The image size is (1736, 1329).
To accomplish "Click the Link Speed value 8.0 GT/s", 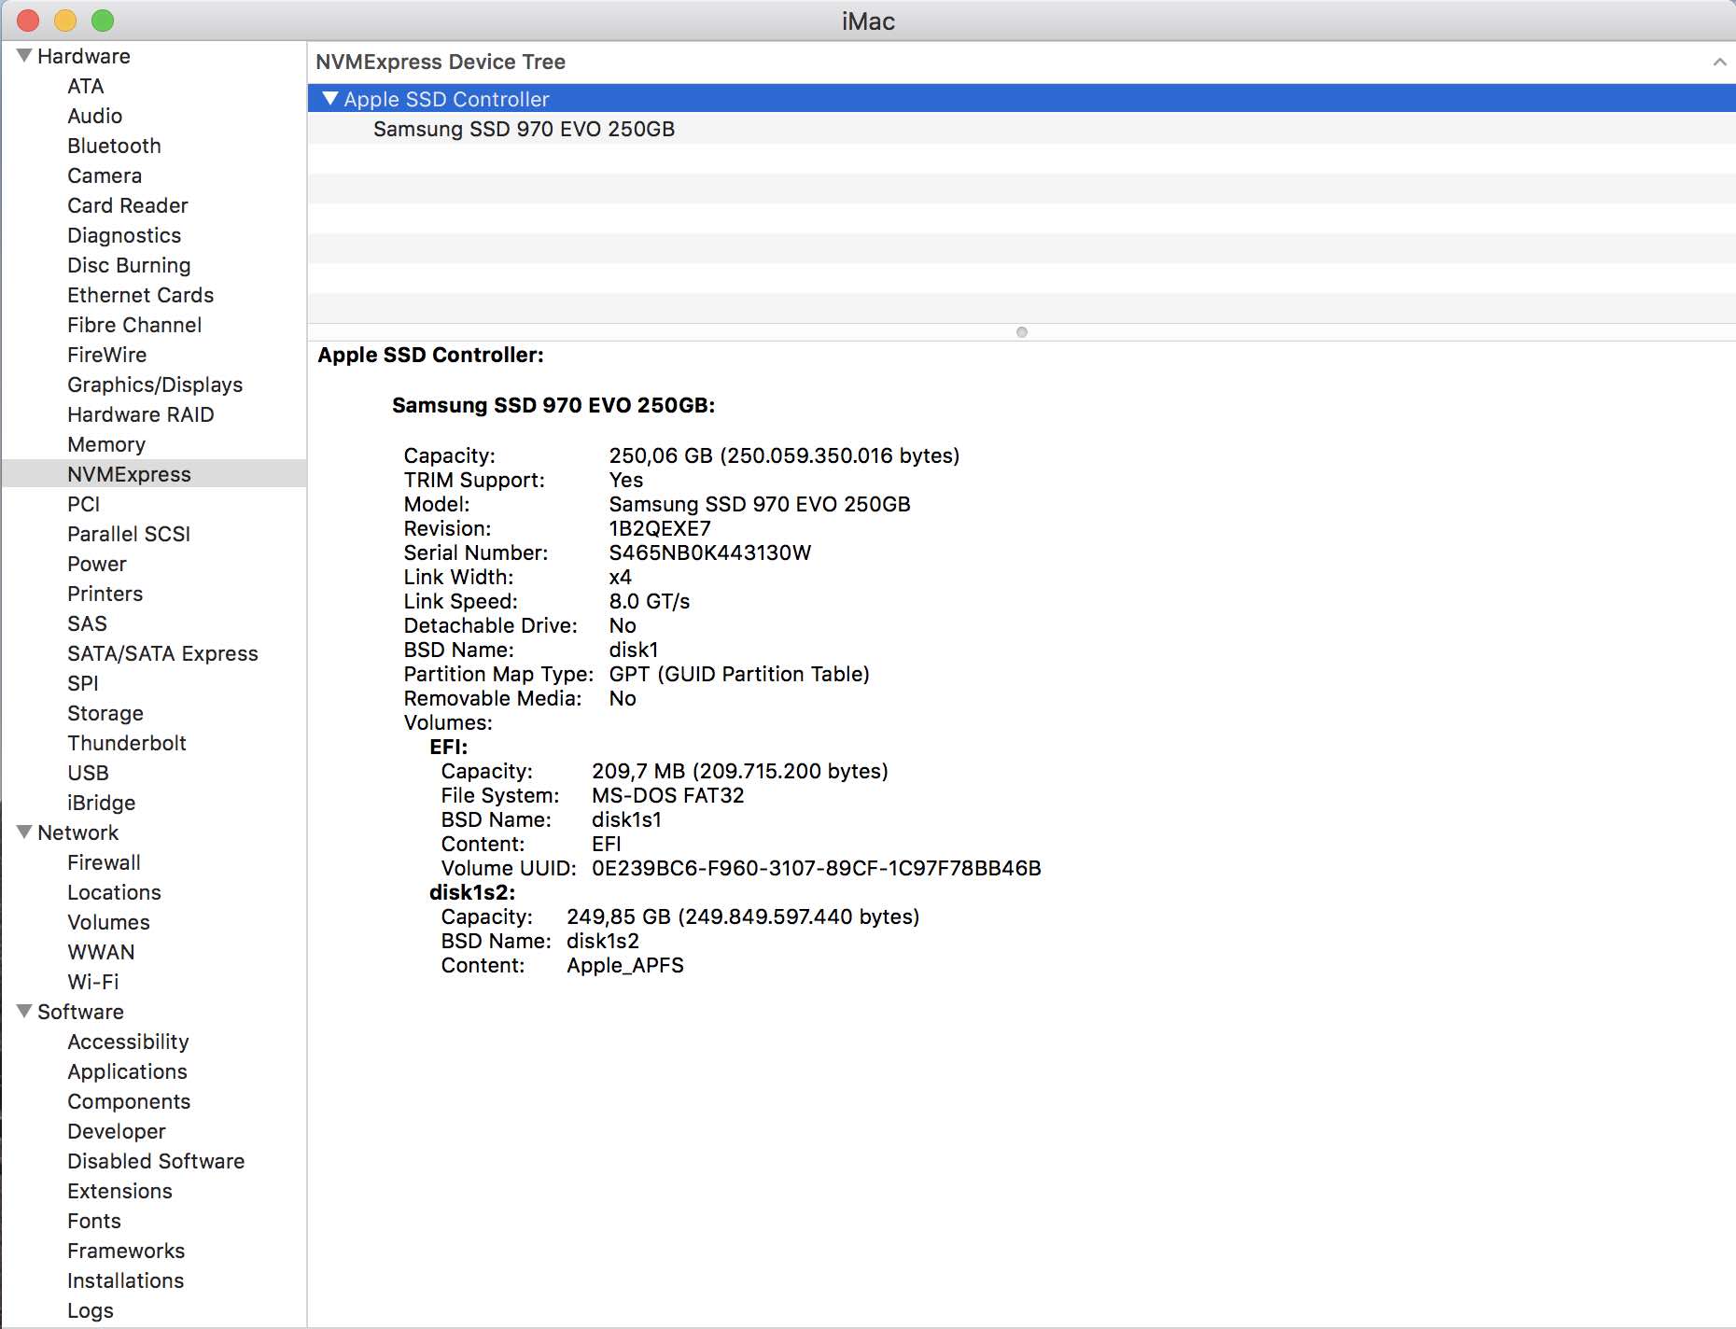I will 650,601.
